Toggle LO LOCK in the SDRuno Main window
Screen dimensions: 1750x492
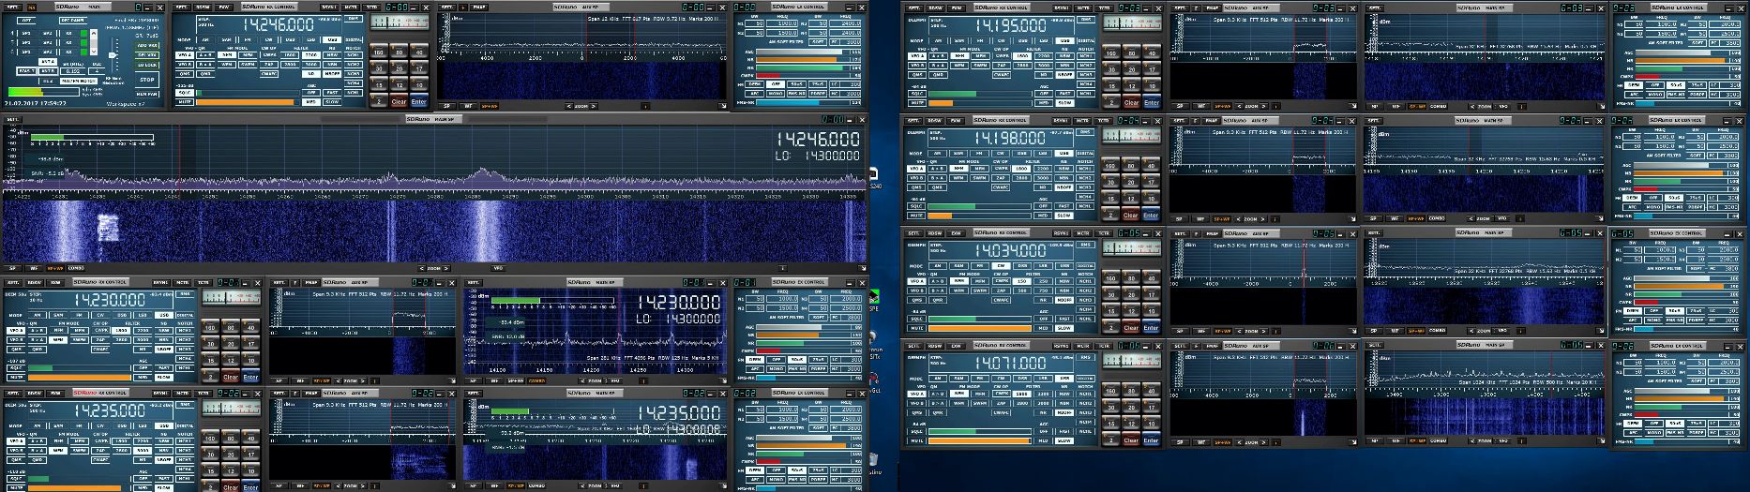click(147, 65)
